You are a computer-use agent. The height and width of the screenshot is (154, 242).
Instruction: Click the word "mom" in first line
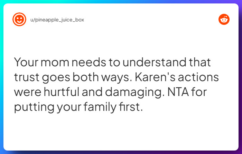click(55, 62)
